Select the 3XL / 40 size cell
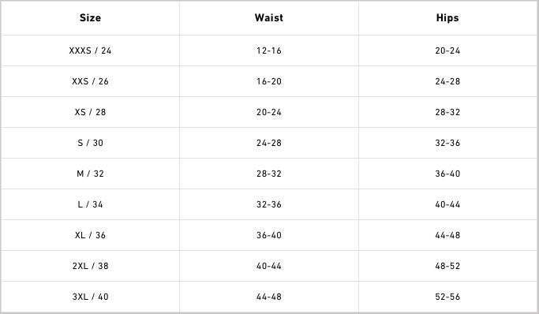This screenshot has width=539, height=314. coord(90,297)
